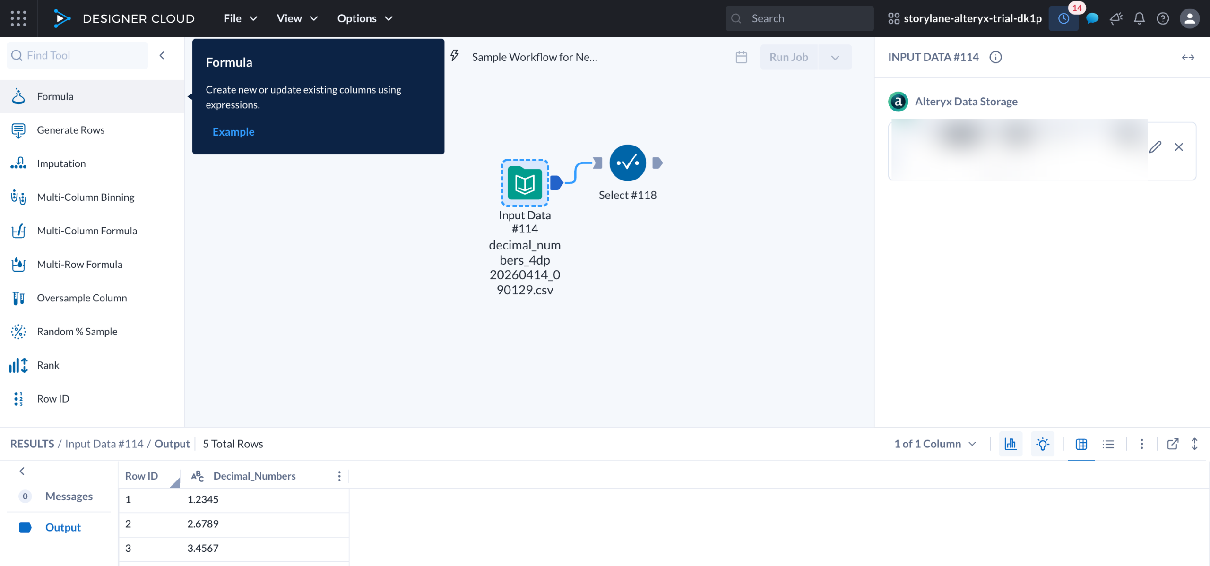Image resolution: width=1210 pixels, height=566 pixels.
Task: Open the app launcher grid icon
Action: [x=18, y=18]
